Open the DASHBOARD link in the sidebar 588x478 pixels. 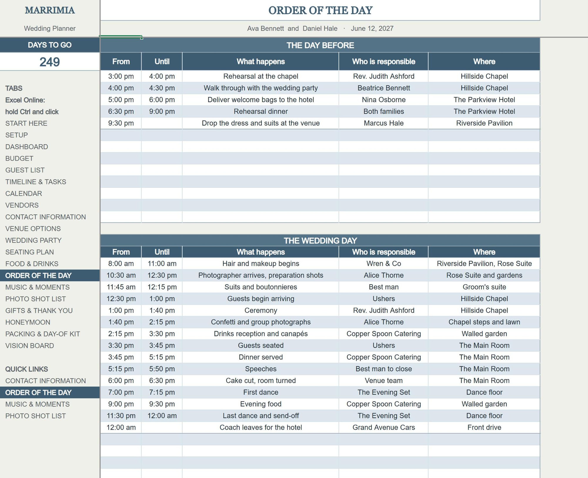26,147
